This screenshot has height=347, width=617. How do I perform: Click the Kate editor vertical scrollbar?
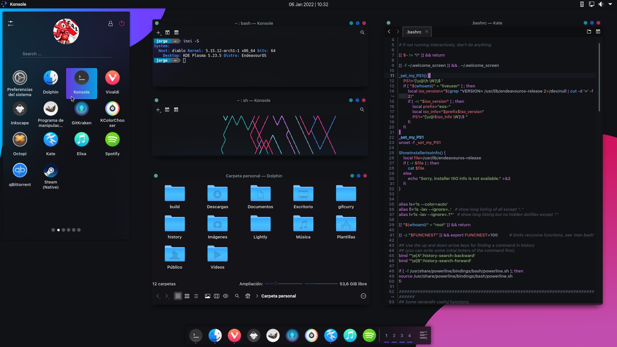click(x=599, y=77)
